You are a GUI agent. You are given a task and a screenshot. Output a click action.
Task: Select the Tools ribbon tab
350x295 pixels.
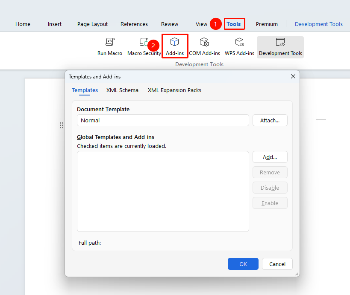234,24
